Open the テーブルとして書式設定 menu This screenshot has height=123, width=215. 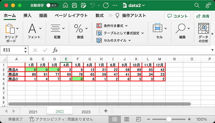coord(120,33)
